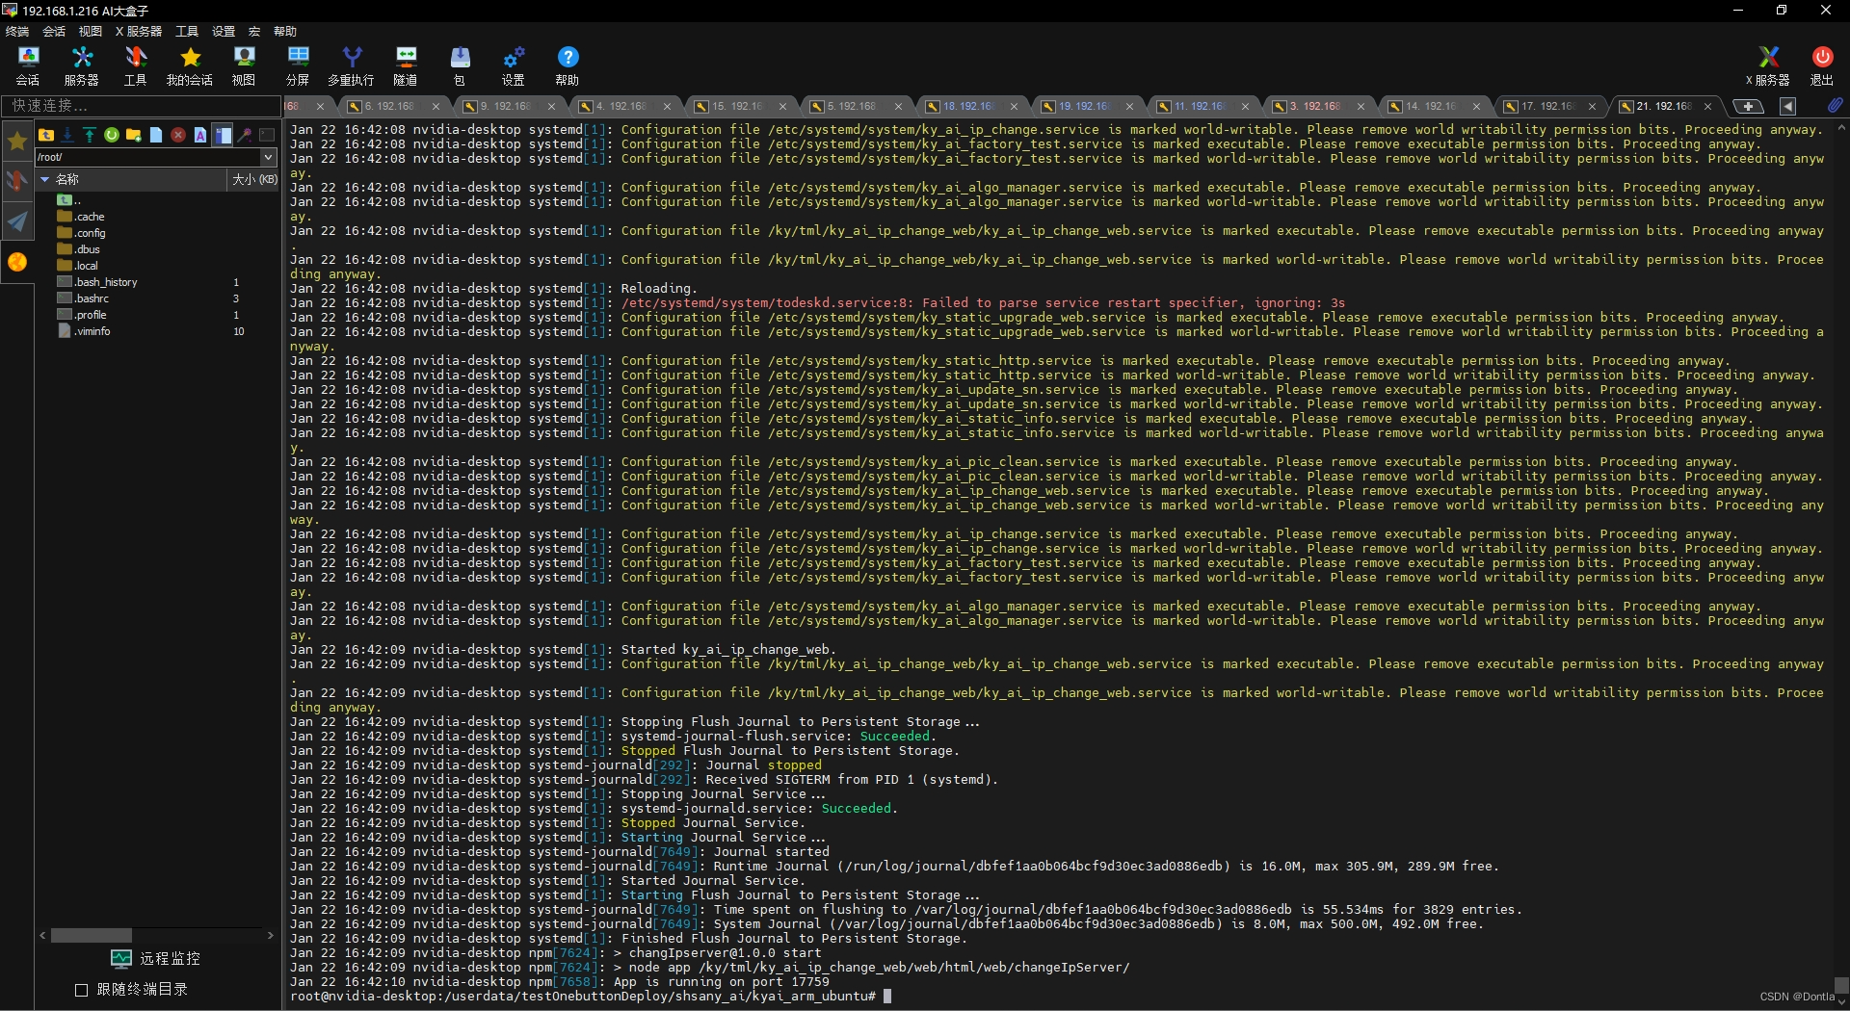Go to parent folder in SFTP toolbar
1850x1011 pixels.
(x=46, y=135)
